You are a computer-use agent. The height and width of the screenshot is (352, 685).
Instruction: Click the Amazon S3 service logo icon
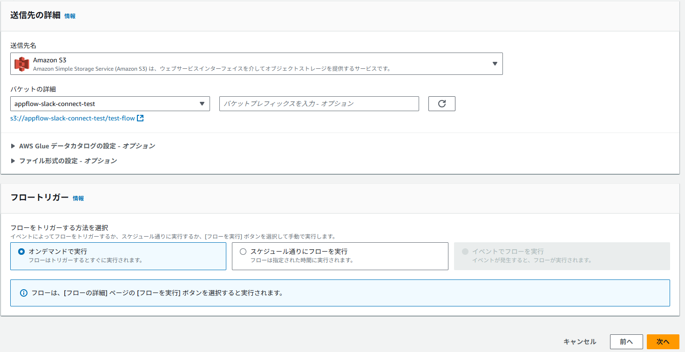coord(22,64)
